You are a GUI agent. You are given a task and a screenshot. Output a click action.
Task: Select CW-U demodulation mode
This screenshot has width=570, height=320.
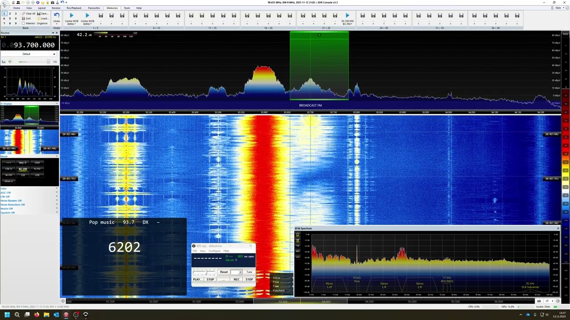[x=8, y=169]
